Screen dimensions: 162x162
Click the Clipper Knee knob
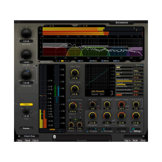pyautogui.click(x=26, y=112)
